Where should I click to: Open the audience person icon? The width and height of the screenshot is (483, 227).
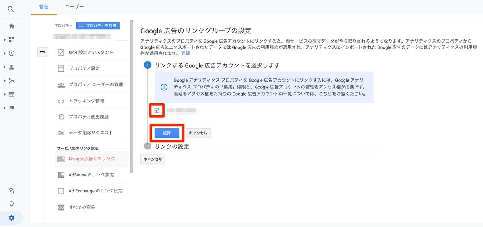pos(12,67)
